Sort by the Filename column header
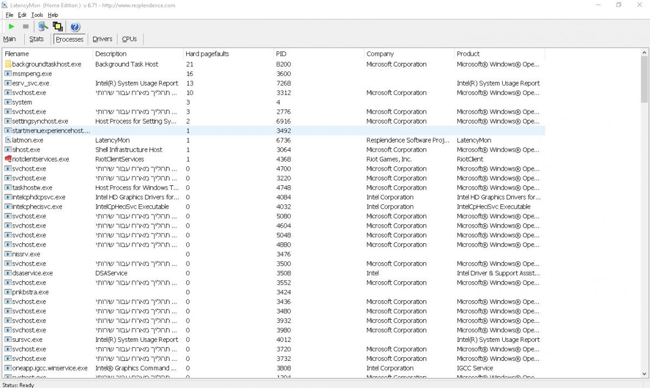 (x=48, y=54)
